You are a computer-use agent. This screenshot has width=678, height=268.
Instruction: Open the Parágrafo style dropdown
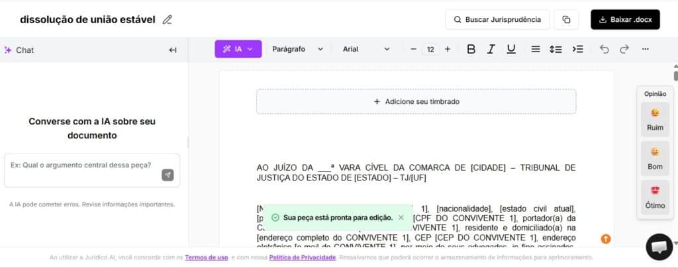297,49
